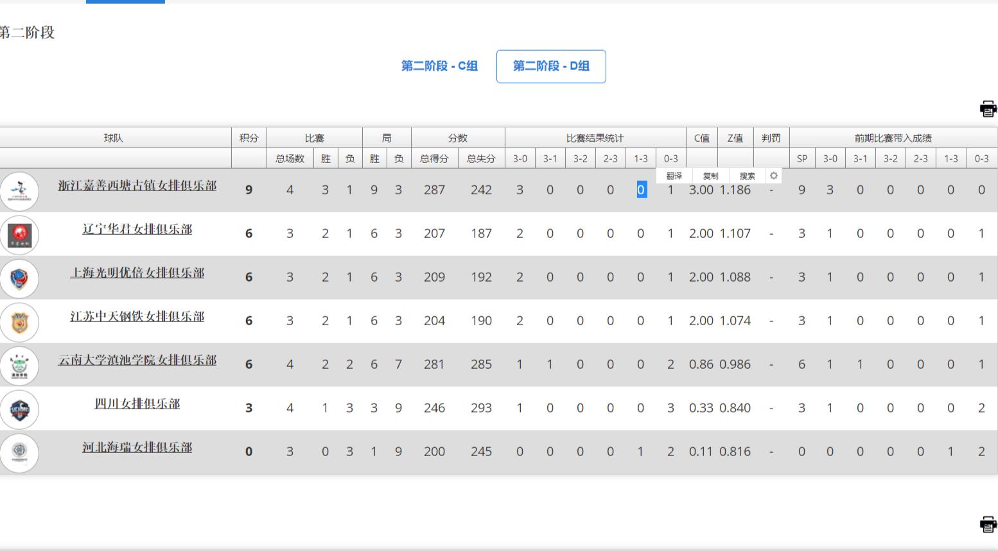Click the 球队 column header
This screenshot has width=998, height=551.
click(114, 138)
